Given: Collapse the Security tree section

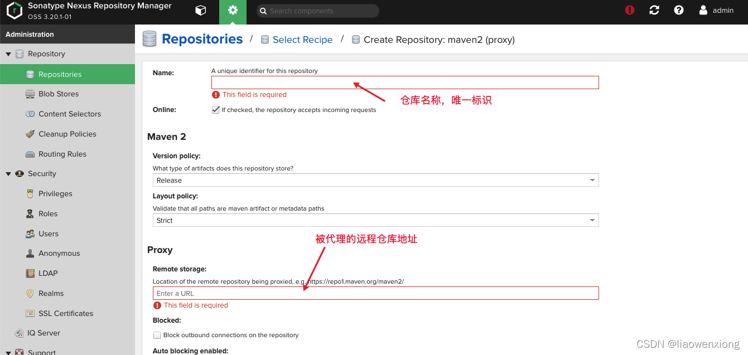Looking at the screenshot, I should tap(8, 174).
